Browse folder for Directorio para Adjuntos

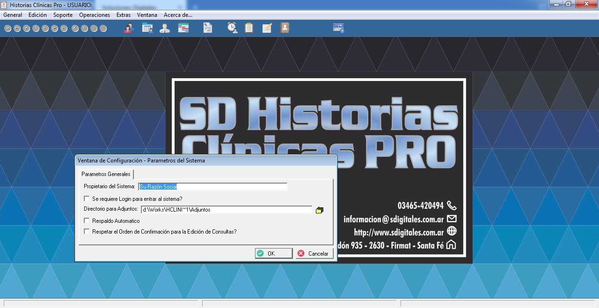[320, 210]
